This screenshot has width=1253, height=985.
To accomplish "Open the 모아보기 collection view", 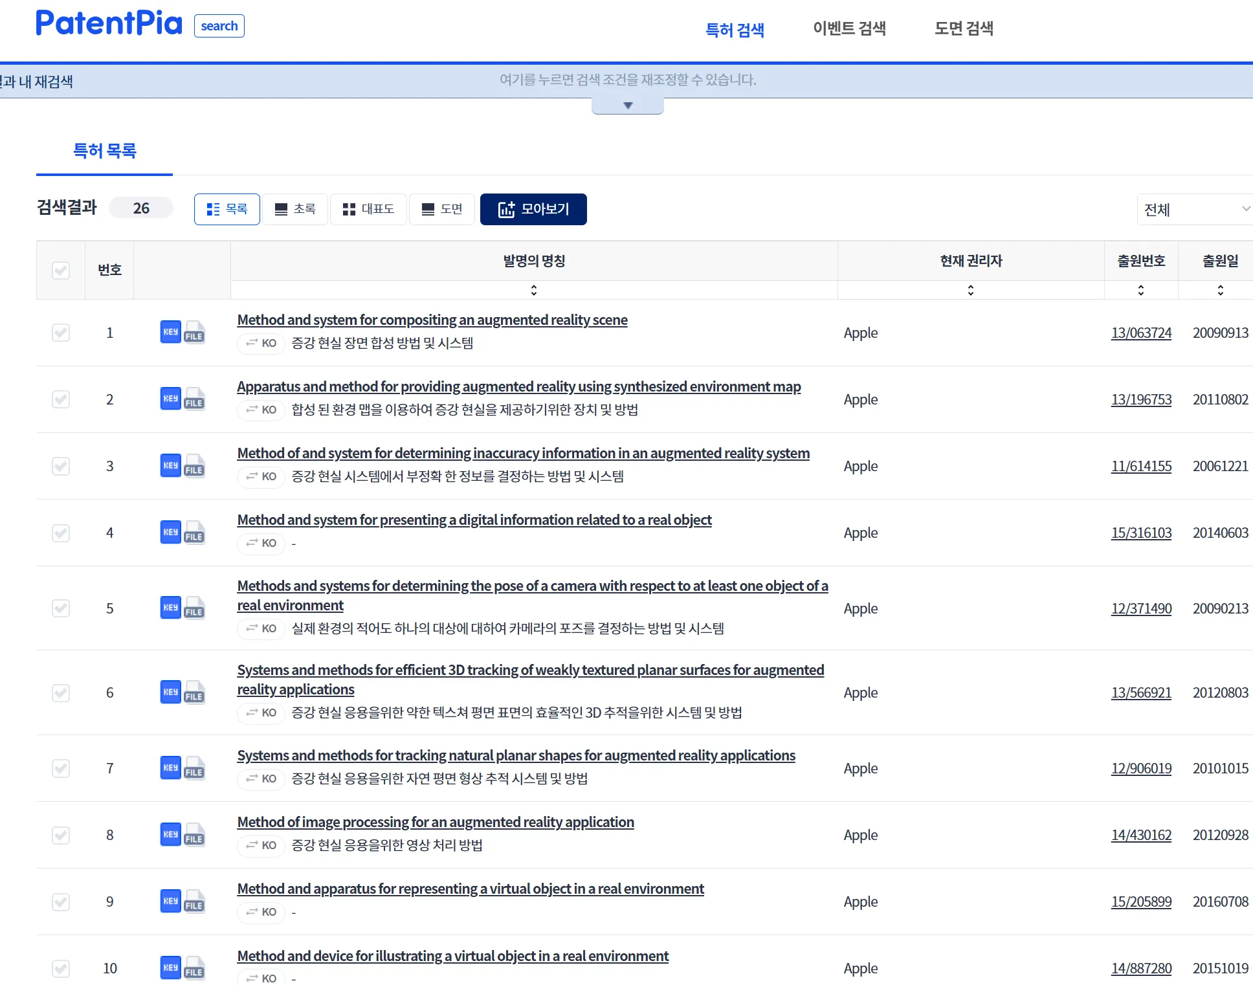I will [533, 209].
